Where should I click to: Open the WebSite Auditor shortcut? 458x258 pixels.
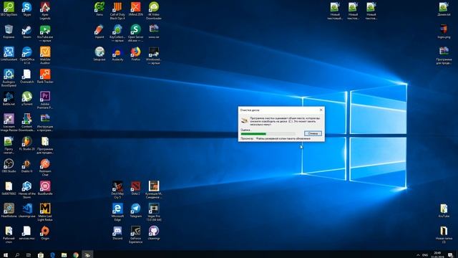45,56
